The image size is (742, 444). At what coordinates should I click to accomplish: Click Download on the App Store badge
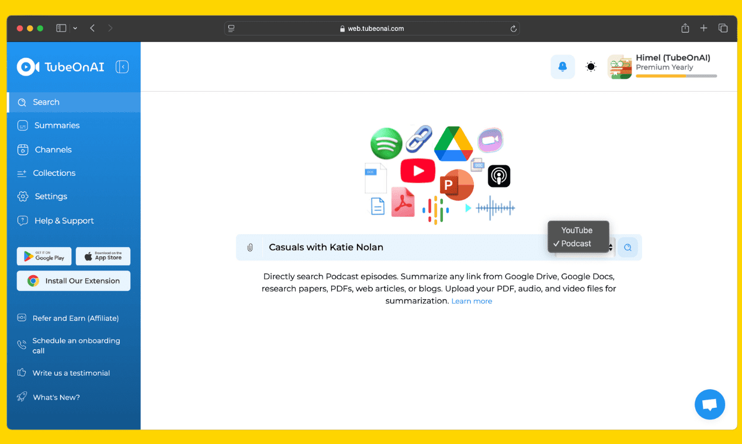pos(103,256)
